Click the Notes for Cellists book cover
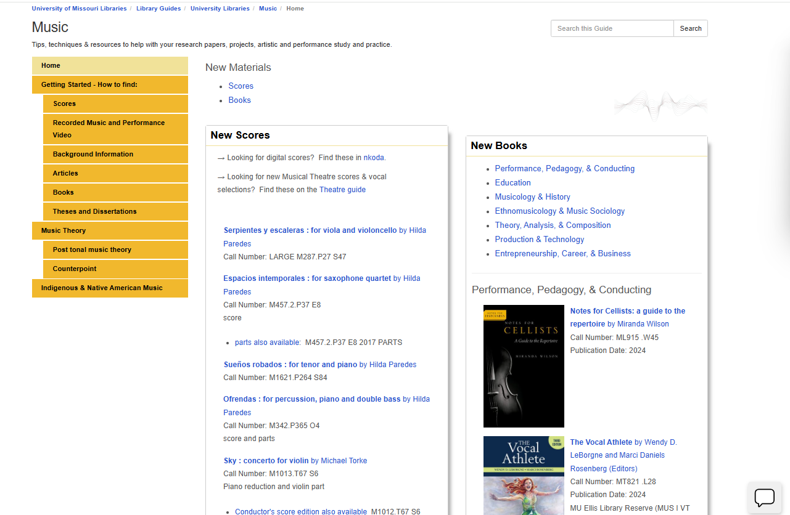The height and width of the screenshot is (515, 790). [x=524, y=366]
